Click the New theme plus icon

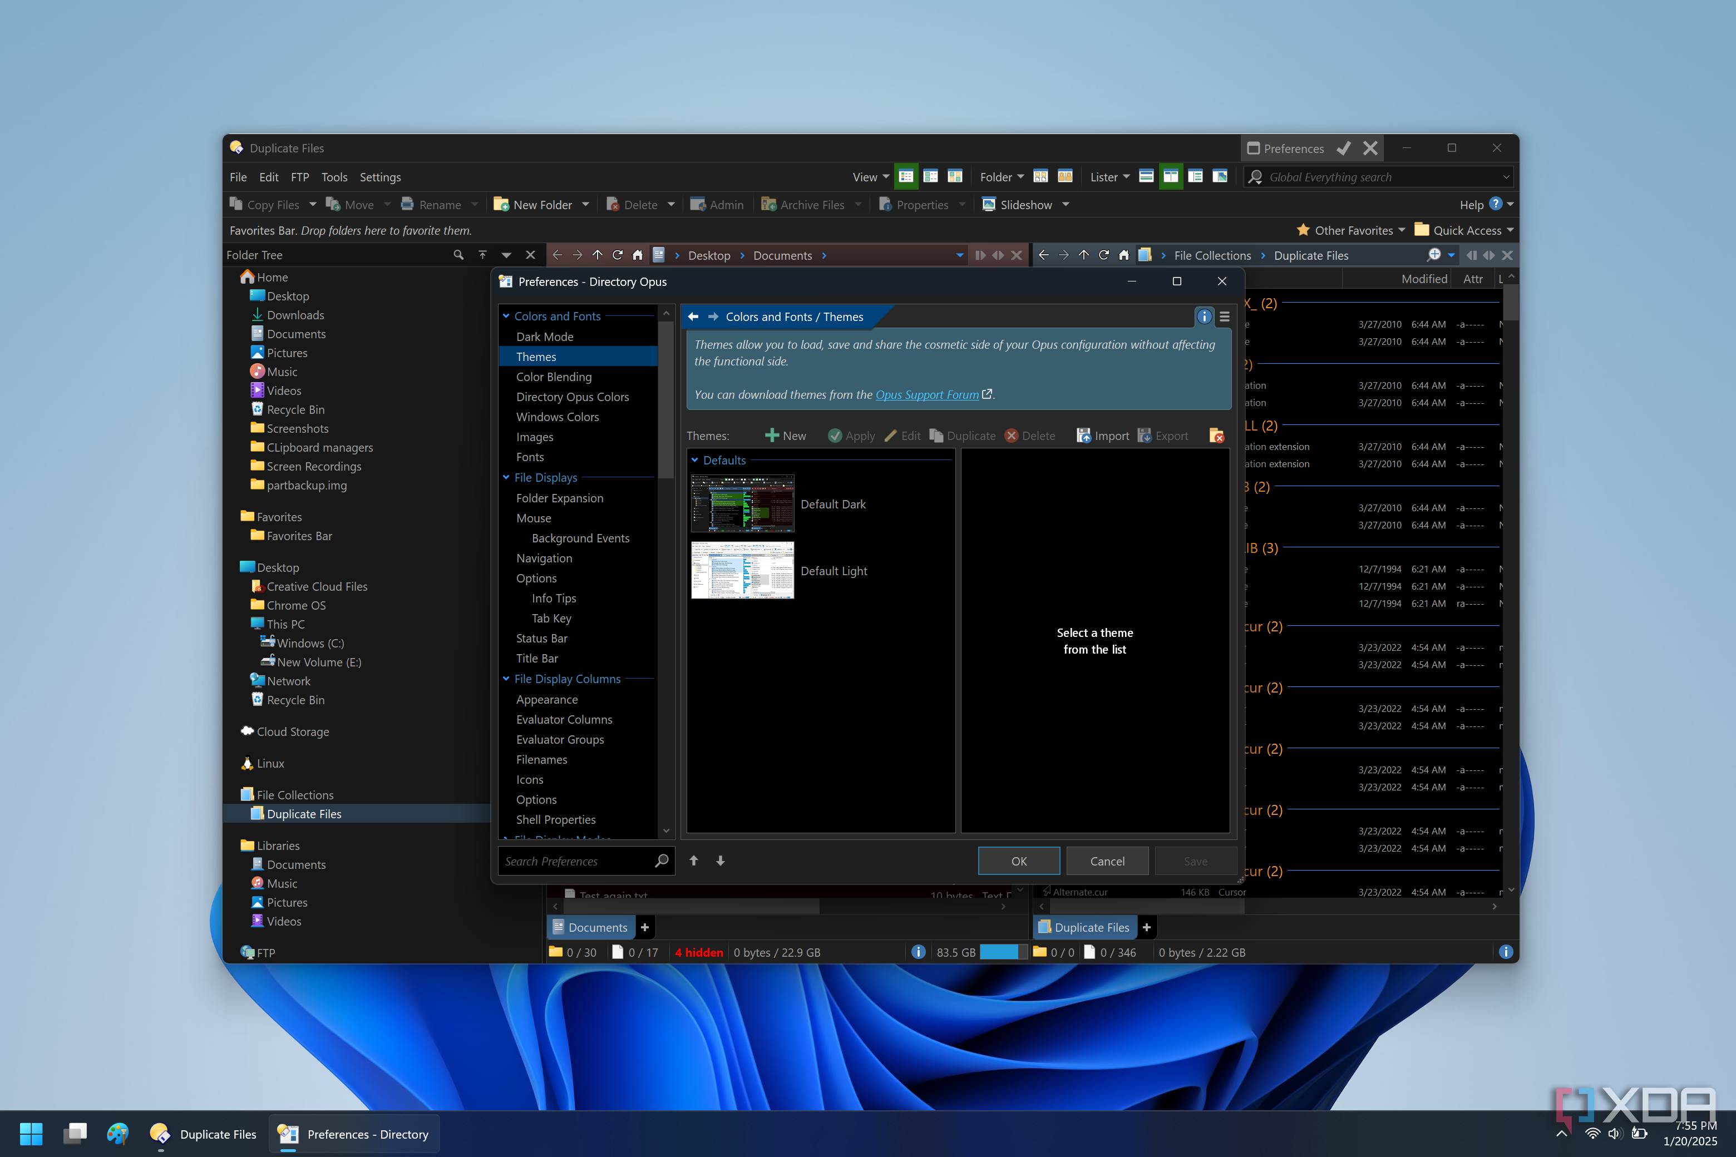pyautogui.click(x=772, y=436)
